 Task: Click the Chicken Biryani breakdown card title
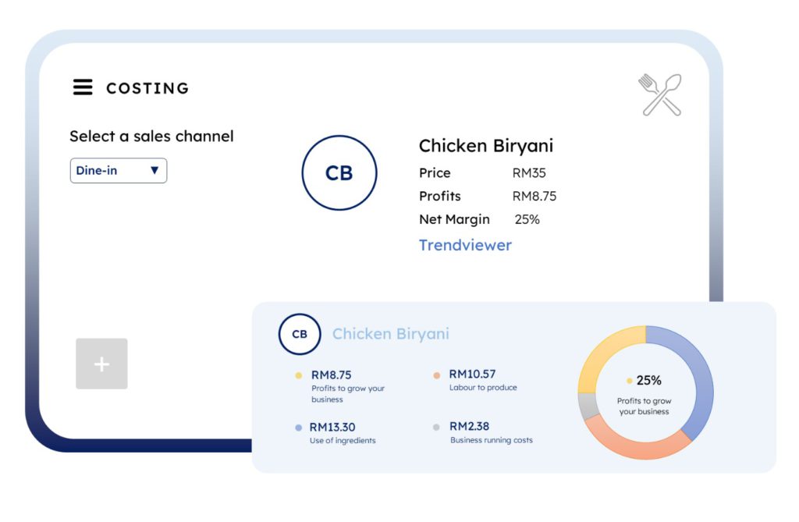391,334
